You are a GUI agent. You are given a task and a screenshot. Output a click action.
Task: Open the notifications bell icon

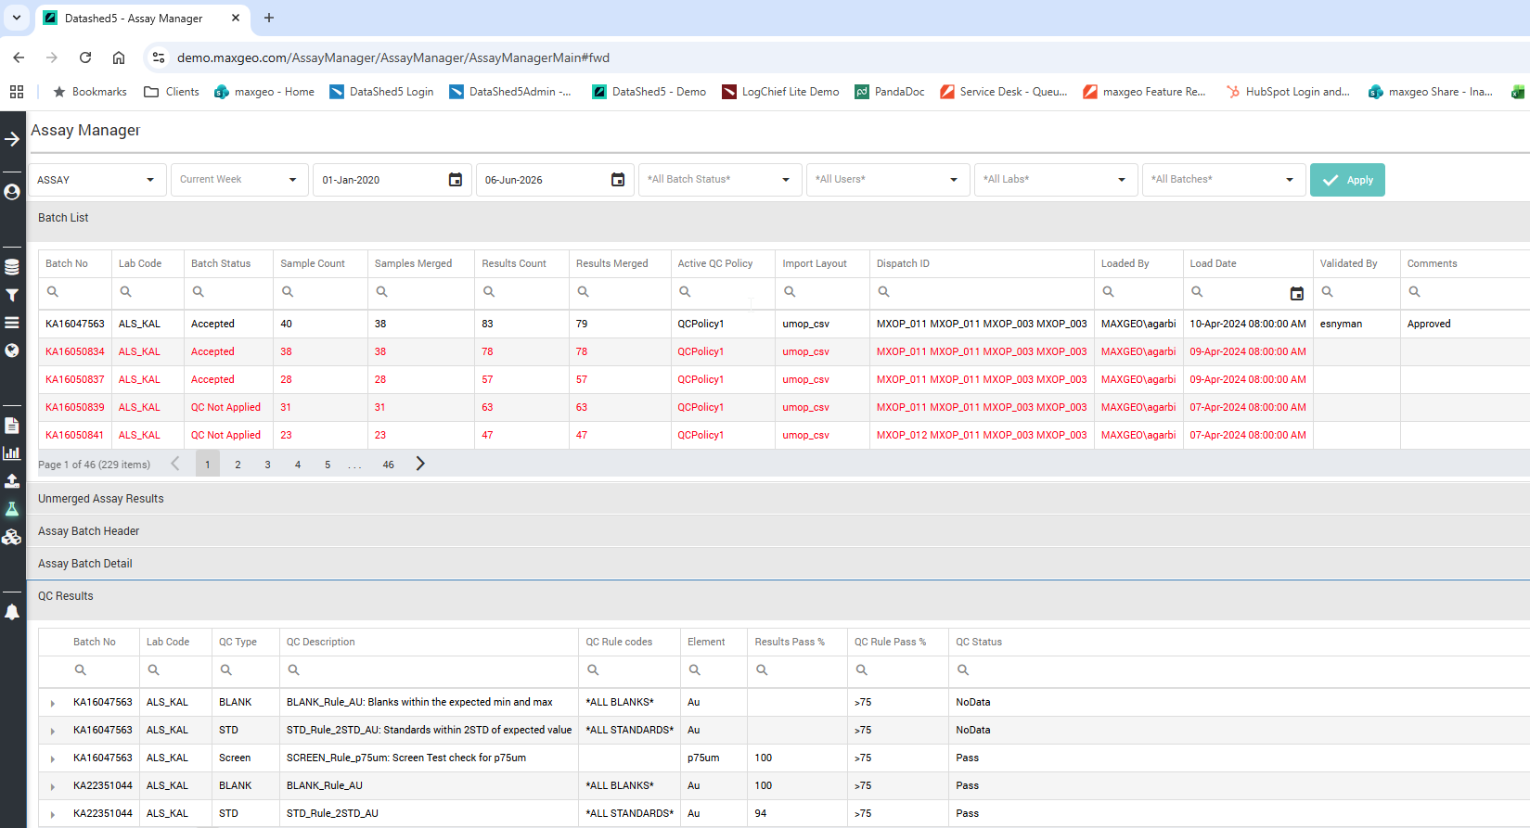click(12, 612)
